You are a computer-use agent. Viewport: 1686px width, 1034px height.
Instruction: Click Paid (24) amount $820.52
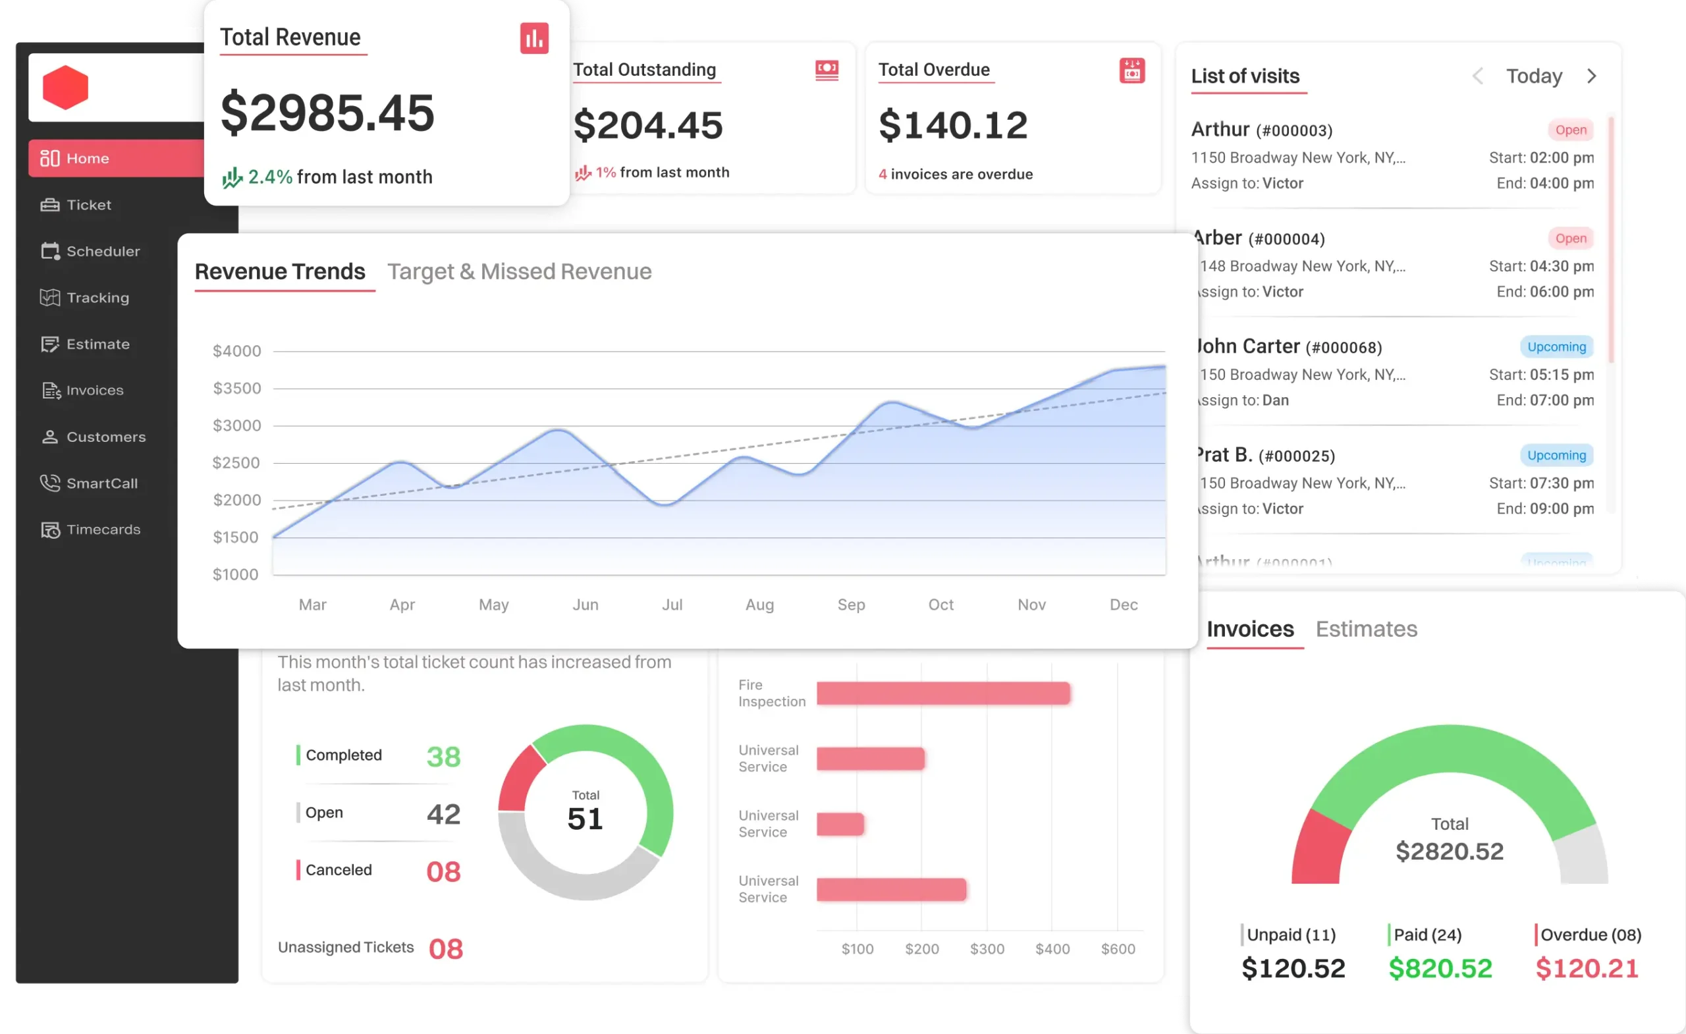coord(1440,968)
